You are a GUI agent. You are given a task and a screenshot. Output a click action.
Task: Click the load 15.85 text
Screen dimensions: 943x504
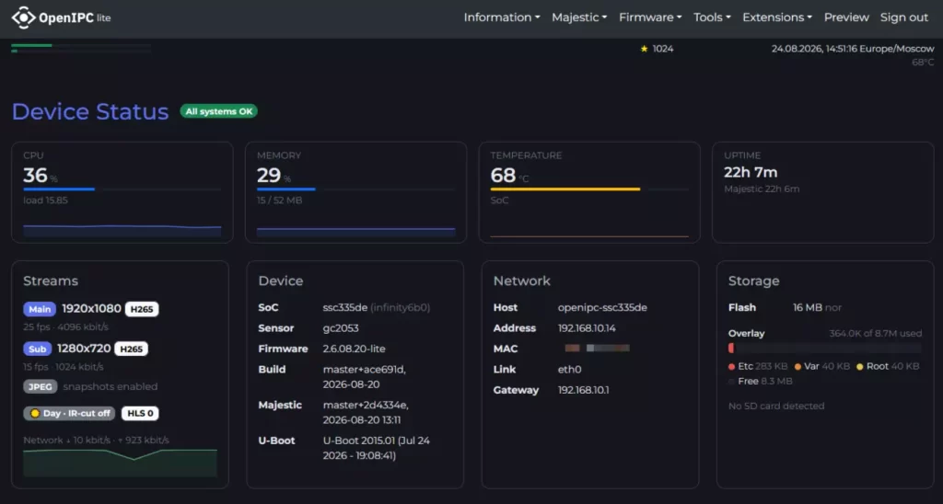(x=46, y=200)
